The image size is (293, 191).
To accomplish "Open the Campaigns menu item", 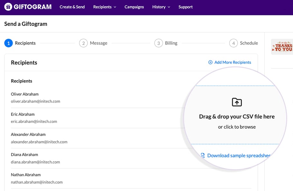I will (x=134, y=7).
